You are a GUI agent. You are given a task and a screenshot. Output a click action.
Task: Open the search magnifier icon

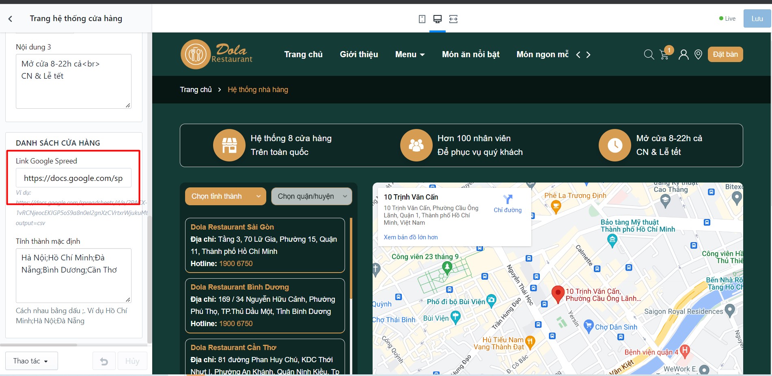[x=649, y=54]
